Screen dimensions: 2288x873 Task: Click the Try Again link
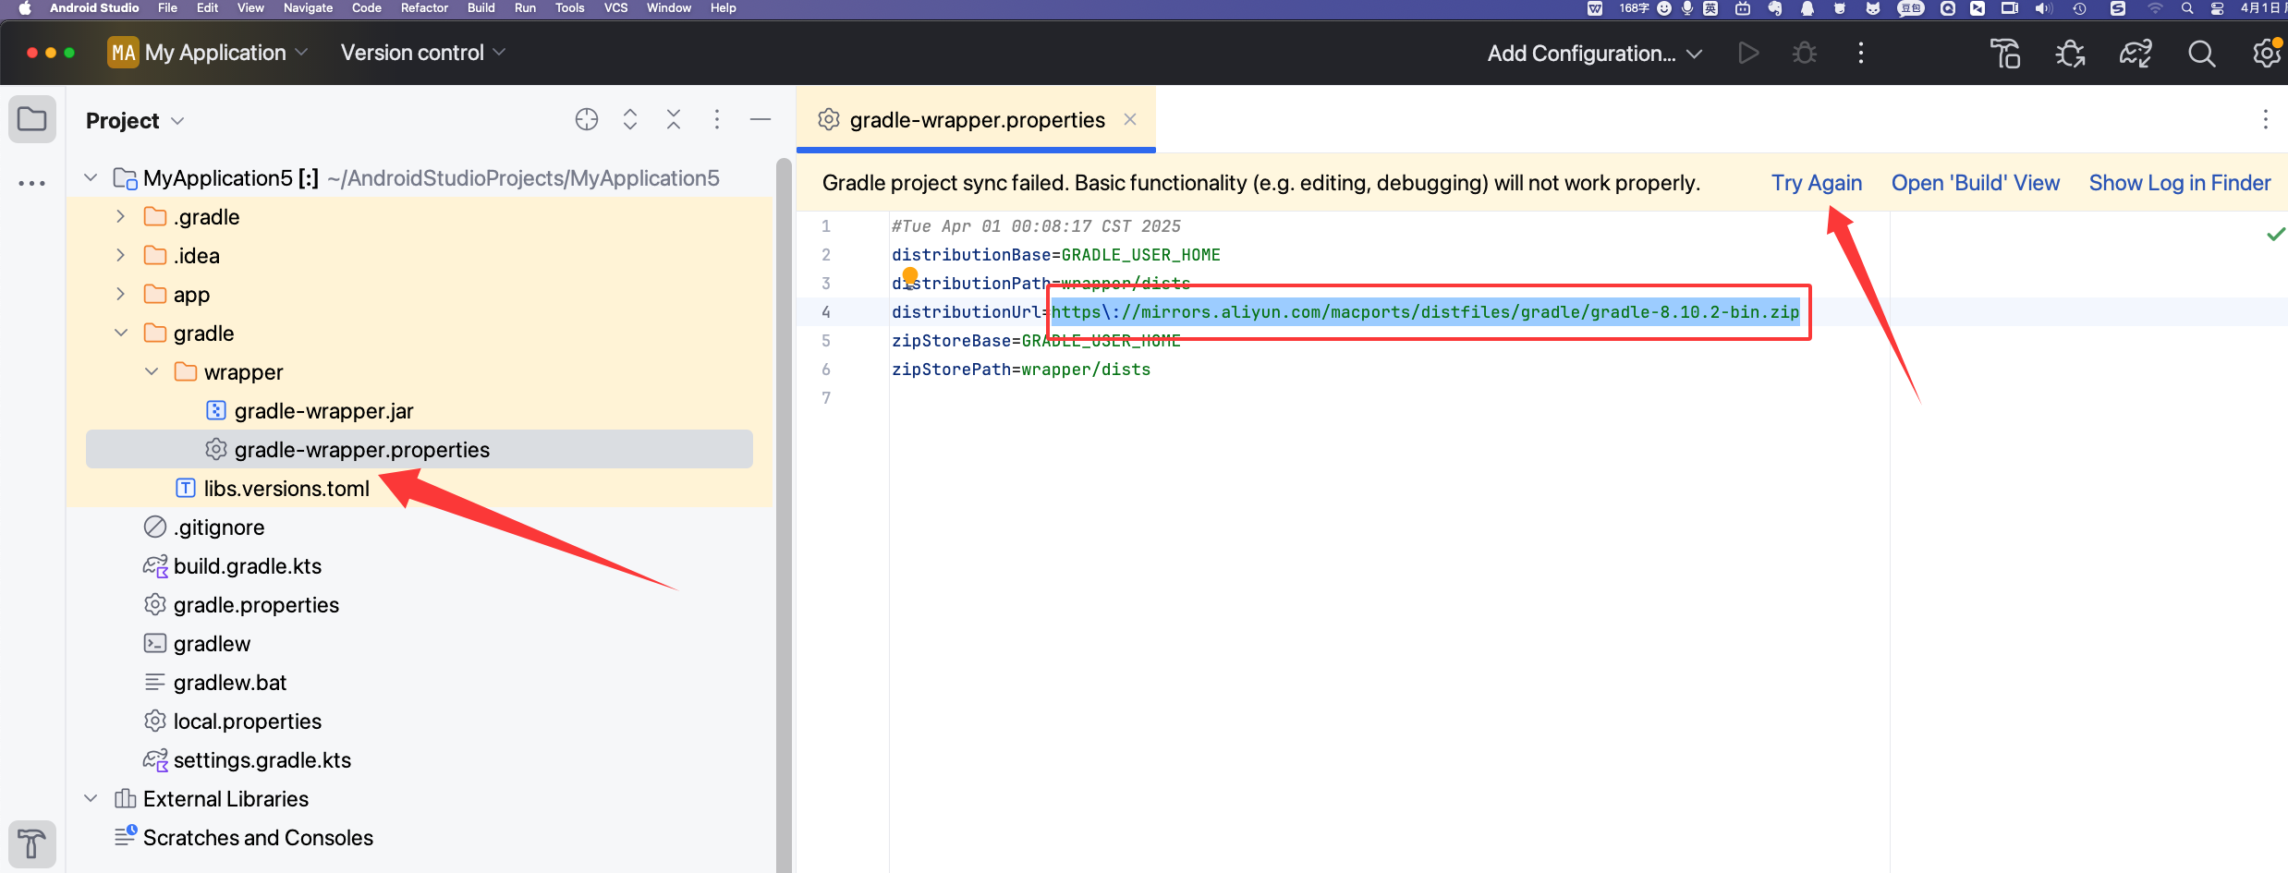point(1816,183)
